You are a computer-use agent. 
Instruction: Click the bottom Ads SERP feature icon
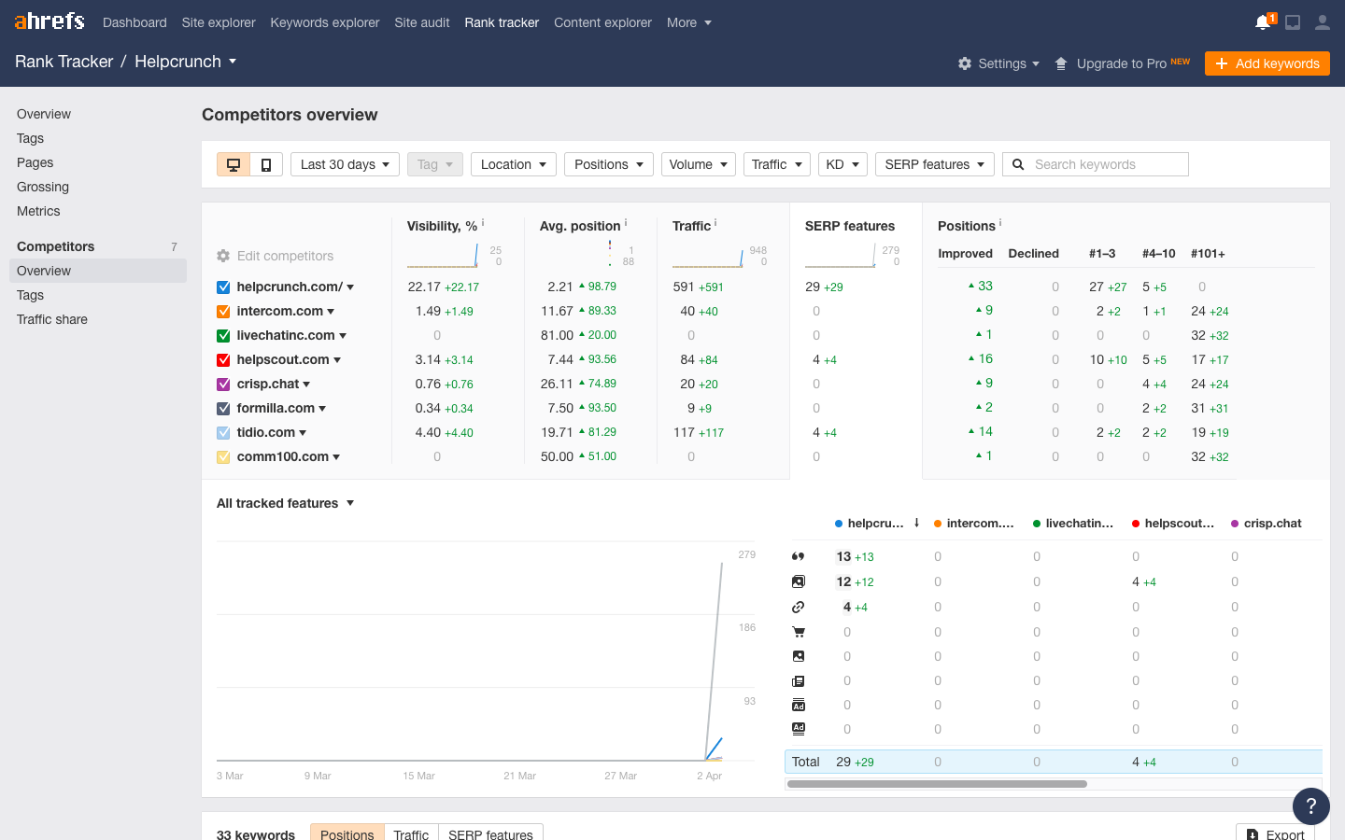point(799,729)
